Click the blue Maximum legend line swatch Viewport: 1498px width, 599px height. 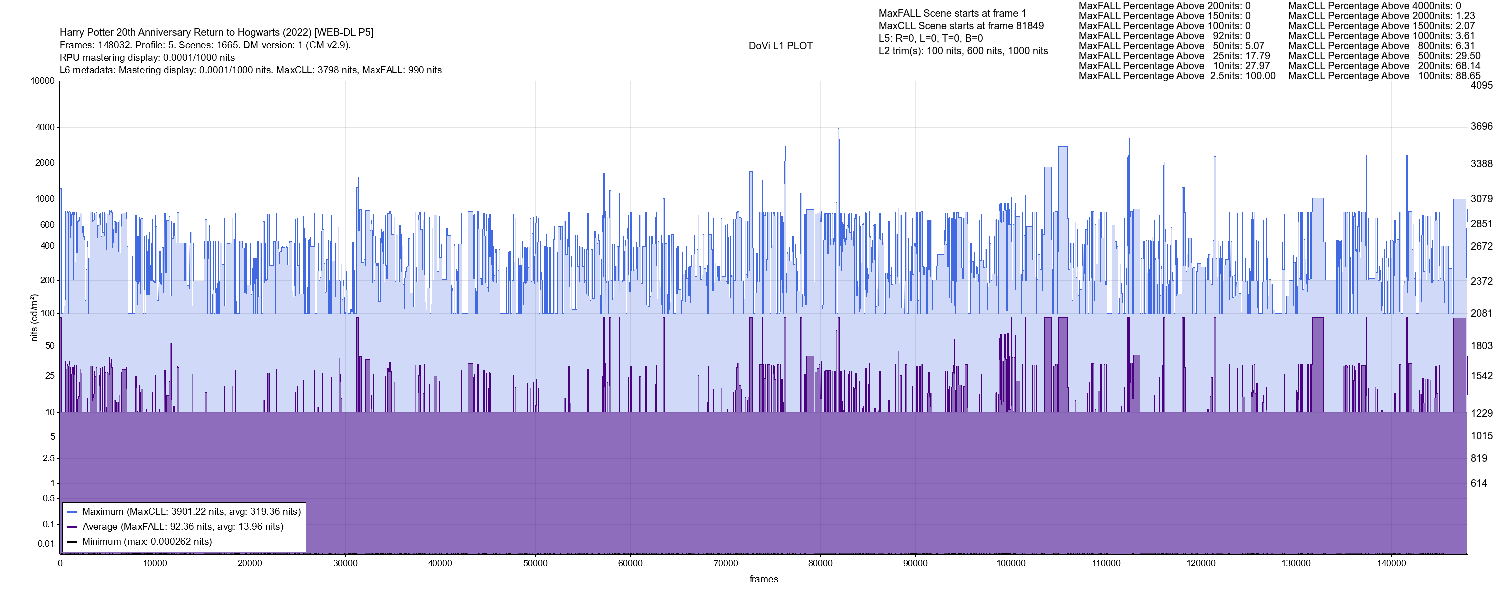pyautogui.click(x=73, y=512)
